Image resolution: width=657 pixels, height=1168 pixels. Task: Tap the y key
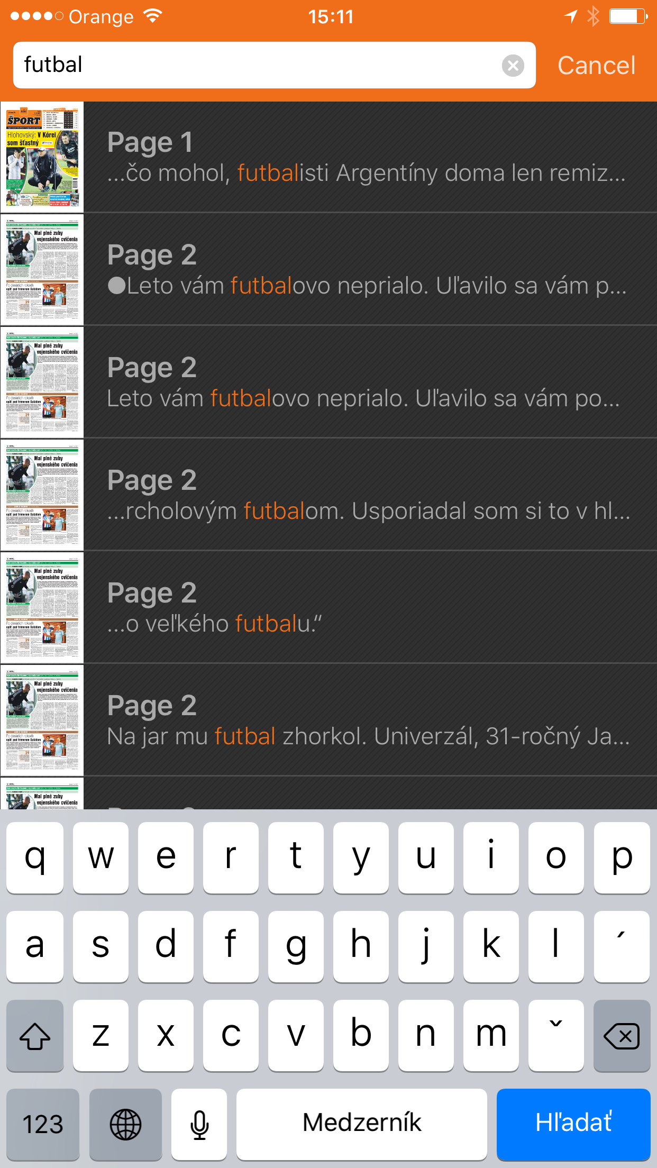pos(361,857)
